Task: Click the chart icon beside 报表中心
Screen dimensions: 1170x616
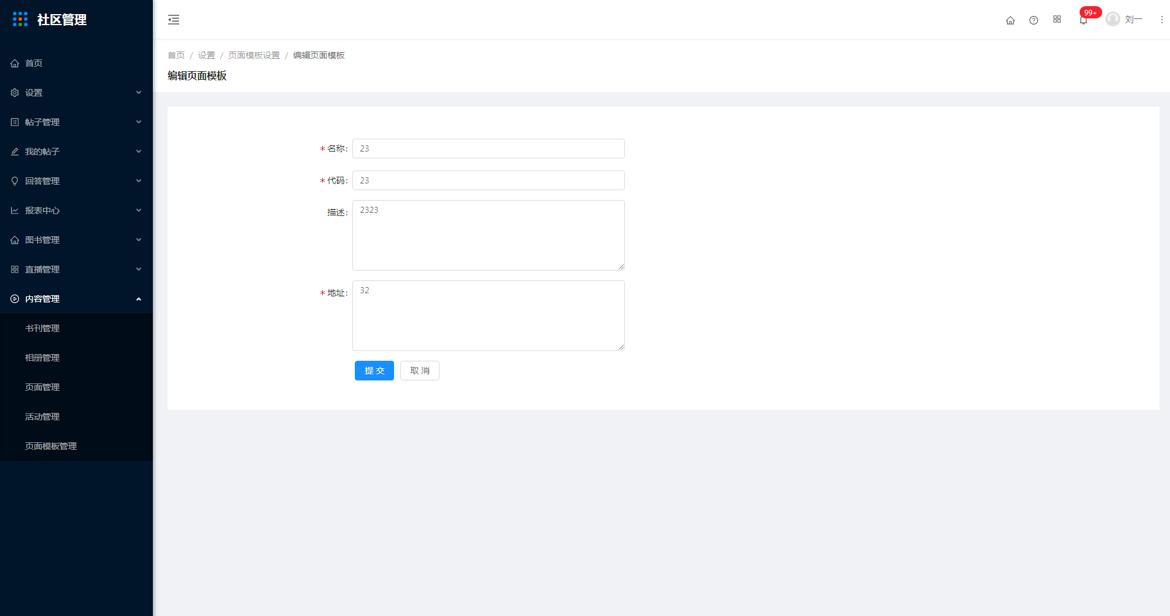Action: coord(15,210)
